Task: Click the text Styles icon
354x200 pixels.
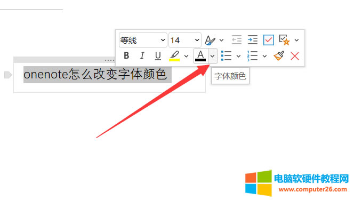Action: tap(210, 41)
